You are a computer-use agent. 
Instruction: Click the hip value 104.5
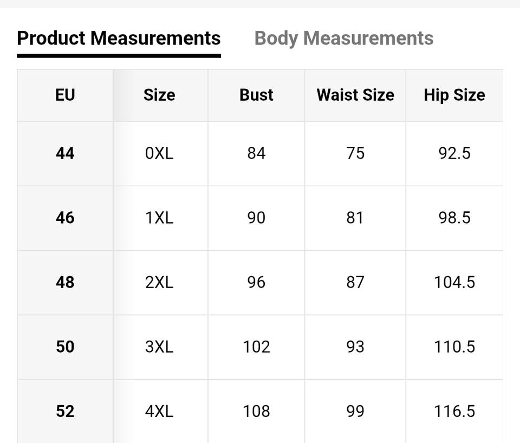(454, 282)
